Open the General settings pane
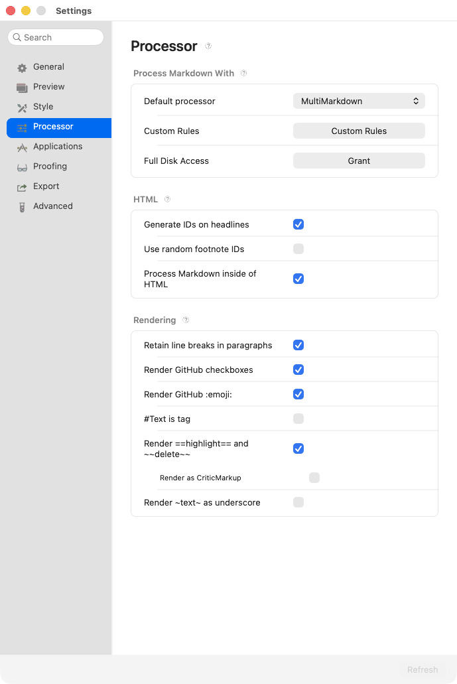Viewport: 457px width, 684px height. click(59, 67)
